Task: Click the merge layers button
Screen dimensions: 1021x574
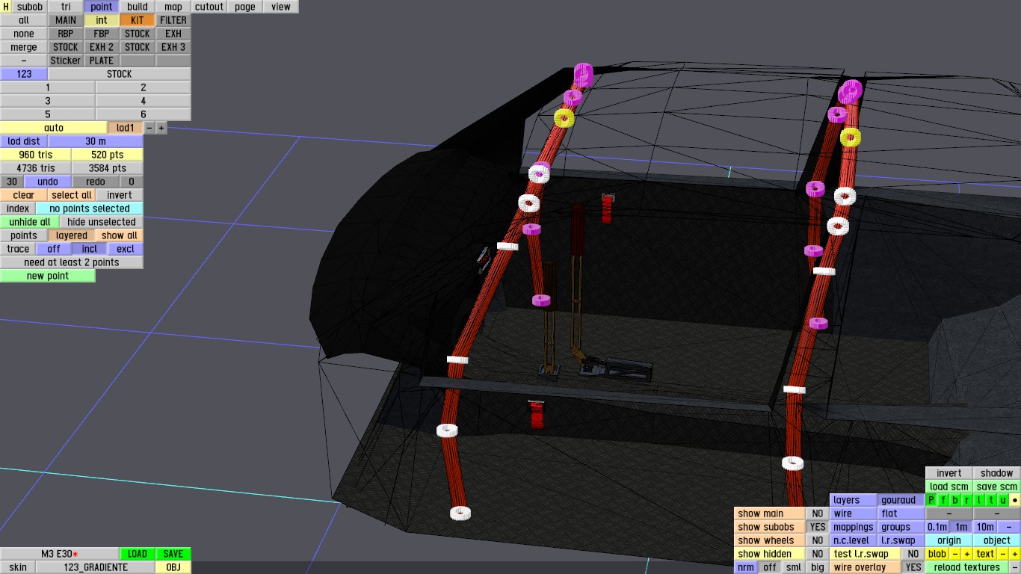Action: click(24, 47)
